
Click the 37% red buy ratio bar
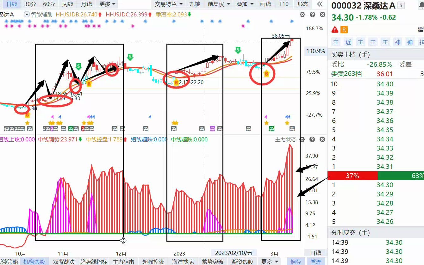(x=352, y=176)
